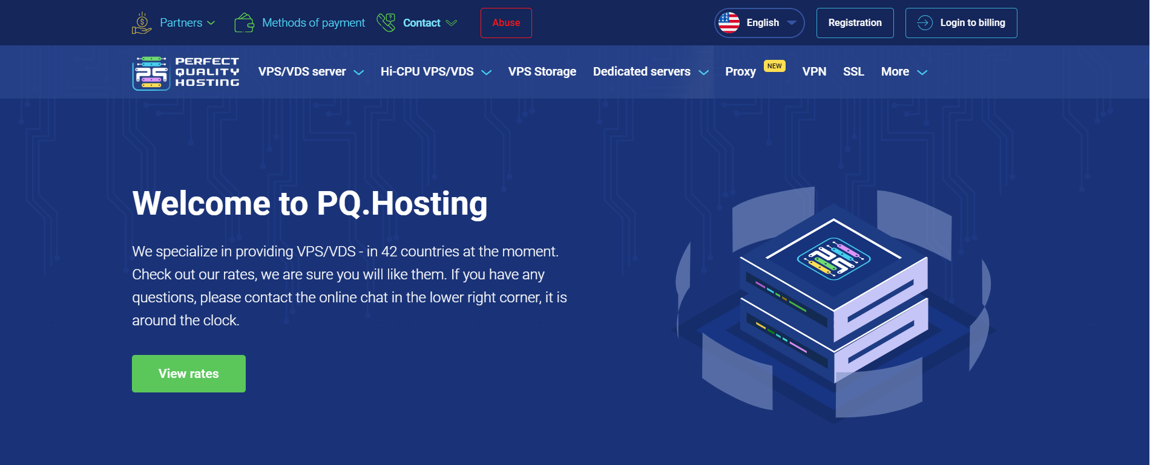Expand the Hi-CPU VPS/VDS menu

point(435,72)
